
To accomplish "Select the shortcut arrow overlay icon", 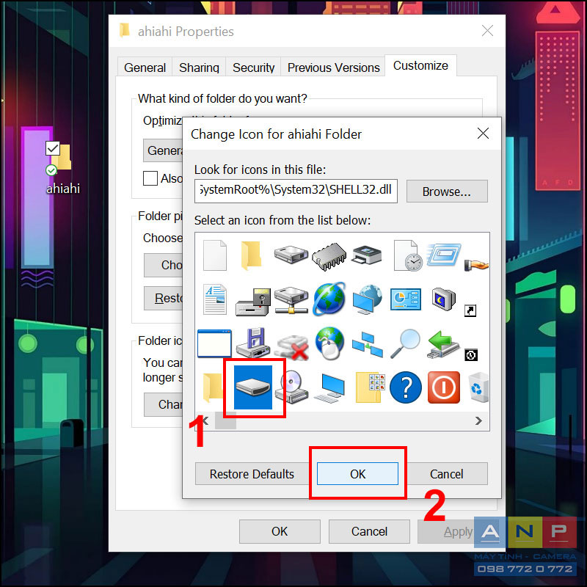I will (x=470, y=310).
